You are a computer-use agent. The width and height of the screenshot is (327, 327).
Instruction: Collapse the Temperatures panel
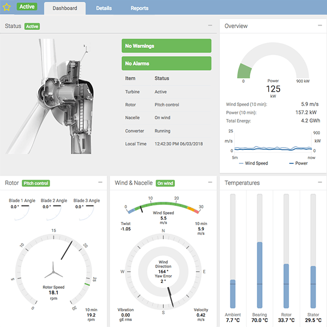tap(319, 183)
